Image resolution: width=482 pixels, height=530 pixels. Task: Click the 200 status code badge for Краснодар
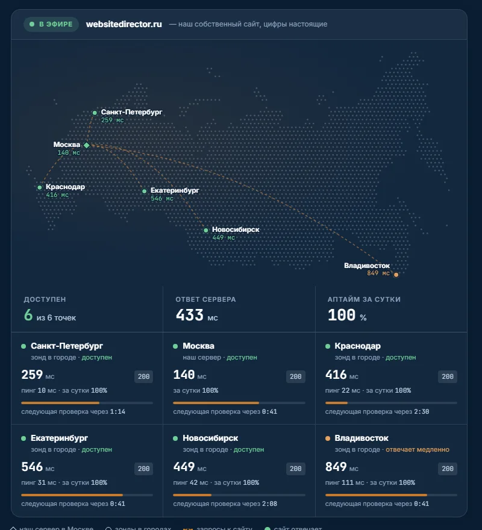448,376
